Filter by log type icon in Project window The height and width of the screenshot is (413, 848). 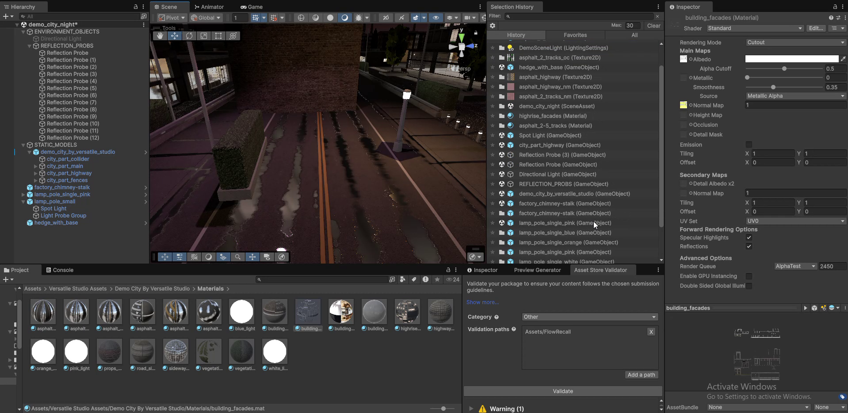coord(426,279)
